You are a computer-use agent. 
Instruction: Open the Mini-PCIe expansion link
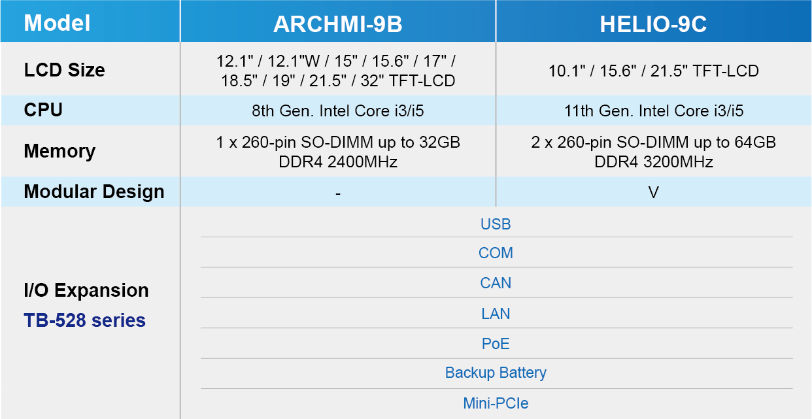(x=496, y=403)
